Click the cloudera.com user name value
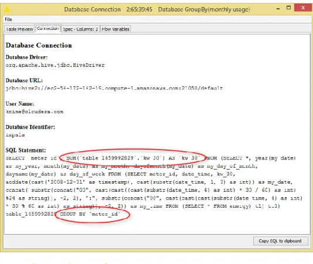This screenshot has width=313, height=264. [x=35, y=111]
